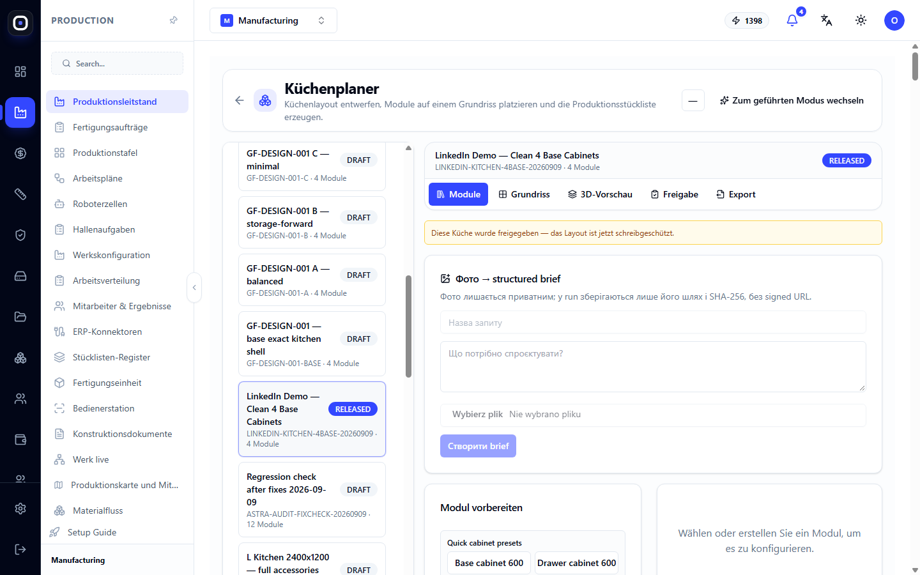920x575 pixels.
Task: Click the Створити brief button
Action: 478,446
